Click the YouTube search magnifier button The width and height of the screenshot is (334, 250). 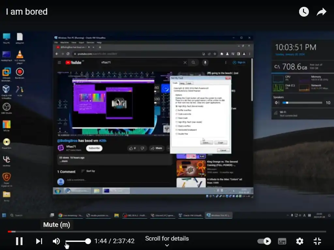pos(193,62)
